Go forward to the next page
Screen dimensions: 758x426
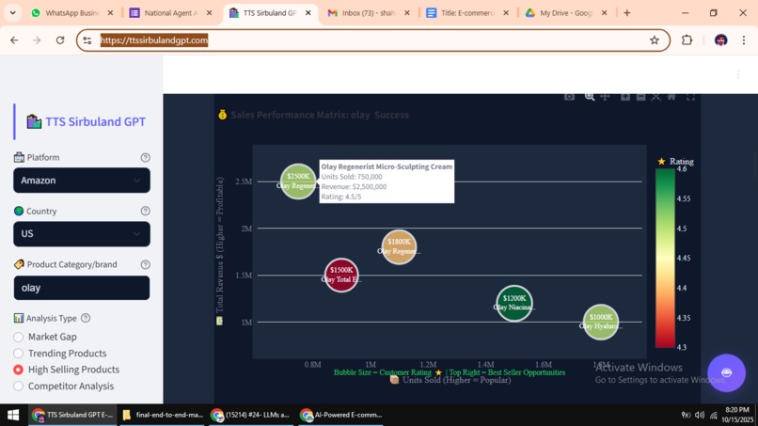pyautogui.click(x=37, y=40)
